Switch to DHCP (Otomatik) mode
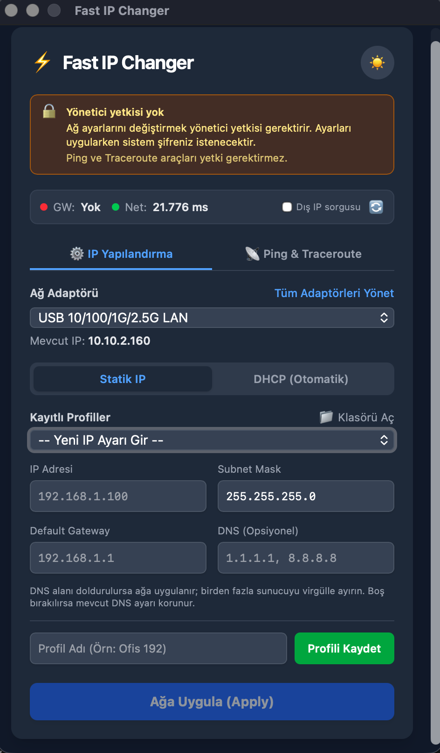This screenshot has height=753, width=440. pyautogui.click(x=301, y=379)
